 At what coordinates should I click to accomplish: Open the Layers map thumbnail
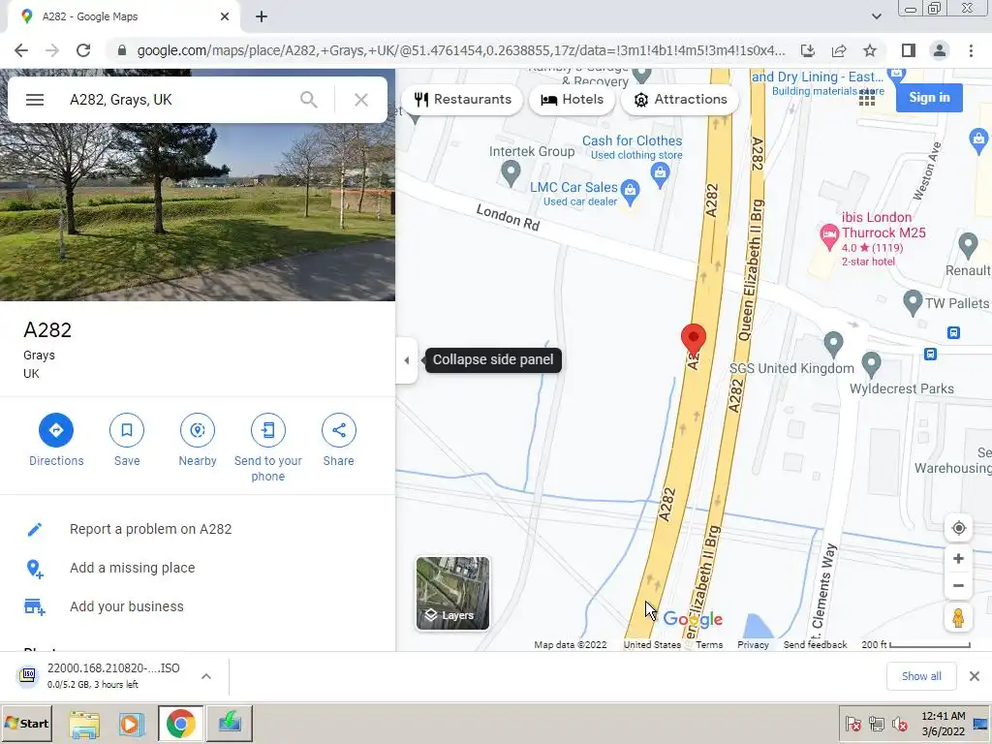click(452, 594)
